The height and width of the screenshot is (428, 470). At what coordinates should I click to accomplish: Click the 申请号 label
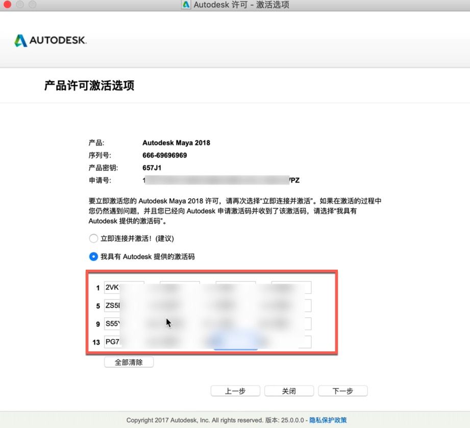[x=100, y=181]
